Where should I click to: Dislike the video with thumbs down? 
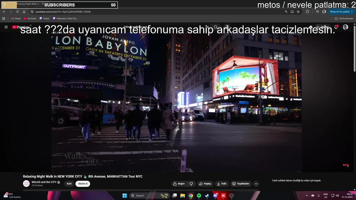(191, 184)
